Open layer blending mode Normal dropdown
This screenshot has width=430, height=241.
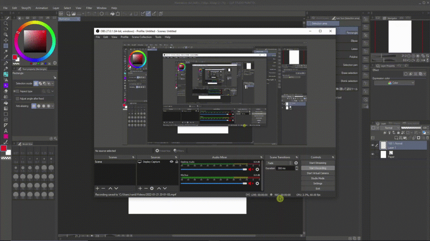pyautogui.click(x=390, y=128)
